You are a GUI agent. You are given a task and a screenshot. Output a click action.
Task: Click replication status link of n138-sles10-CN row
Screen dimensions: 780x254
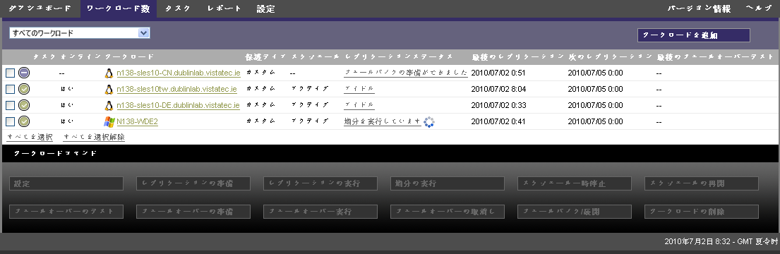coord(406,73)
